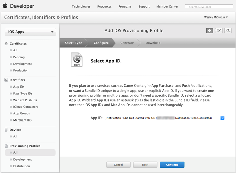Open the Wesley McSwain account menu
The width and height of the screenshot is (236, 173).
click(x=216, y=17)
